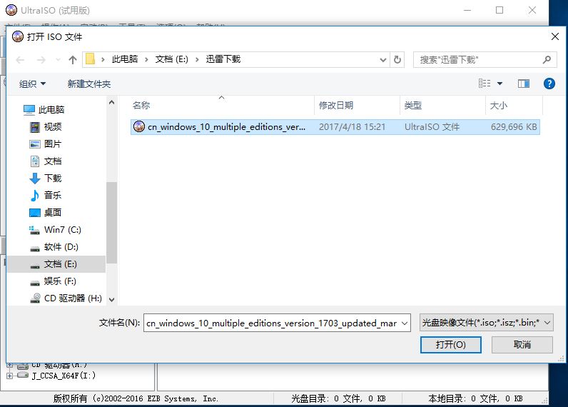Click the dialog title disc icon
568x407 pixels.
pos(18,36)
